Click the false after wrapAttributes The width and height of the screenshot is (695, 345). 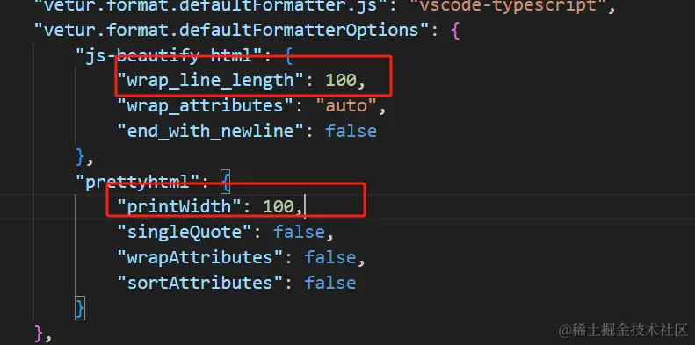point(330,257)
